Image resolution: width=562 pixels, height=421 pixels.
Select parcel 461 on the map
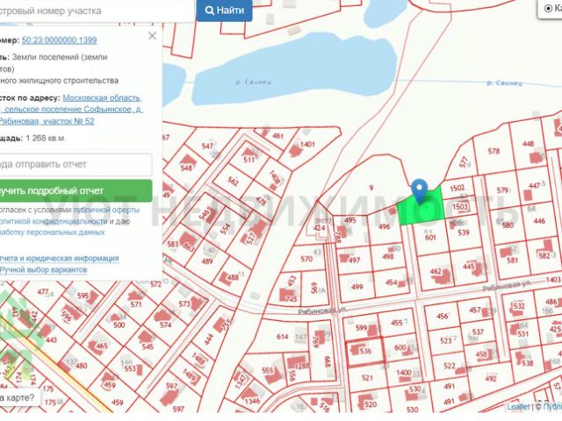coord(277,136)
